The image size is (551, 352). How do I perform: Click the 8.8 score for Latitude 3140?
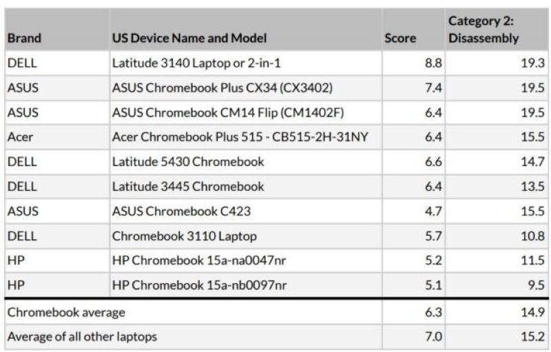(x=433, y=63)
